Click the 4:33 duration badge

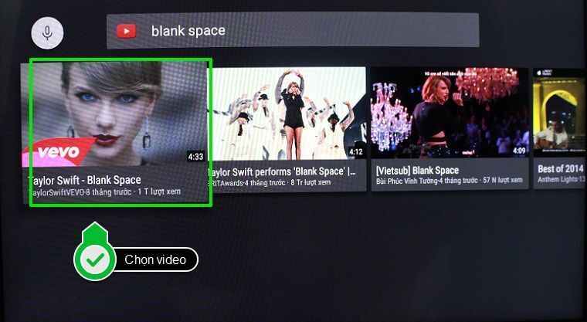195,157
